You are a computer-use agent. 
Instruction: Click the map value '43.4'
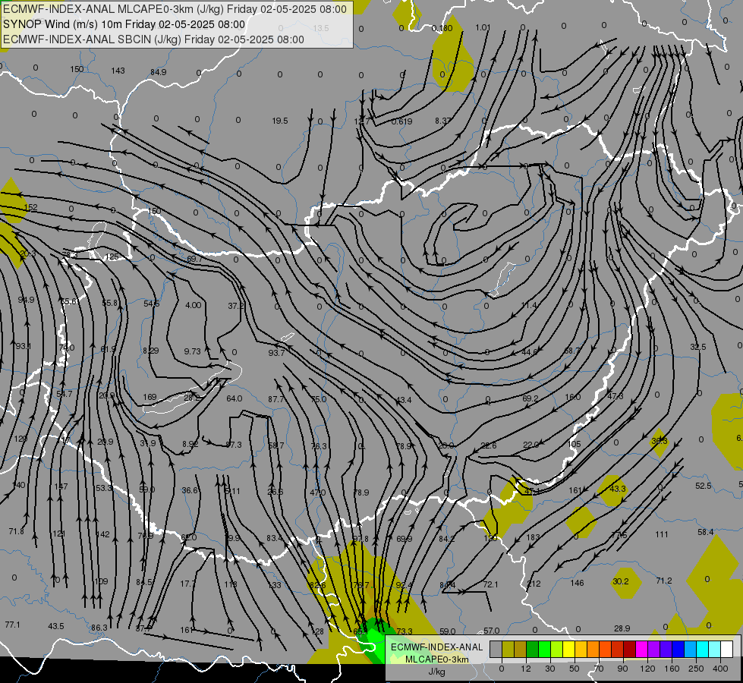403,401
